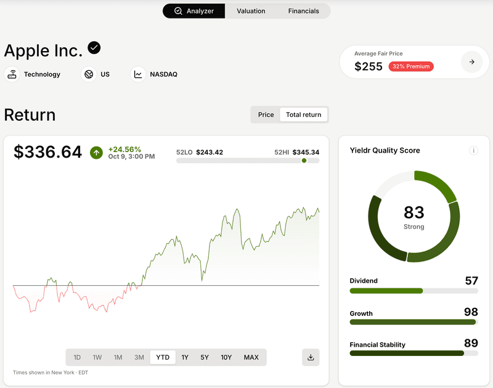Click the verified checkmark badge beside Apple Inc.
Viewport: 493px width, 388px height.
pyautogui.click(x=94, y=48)
